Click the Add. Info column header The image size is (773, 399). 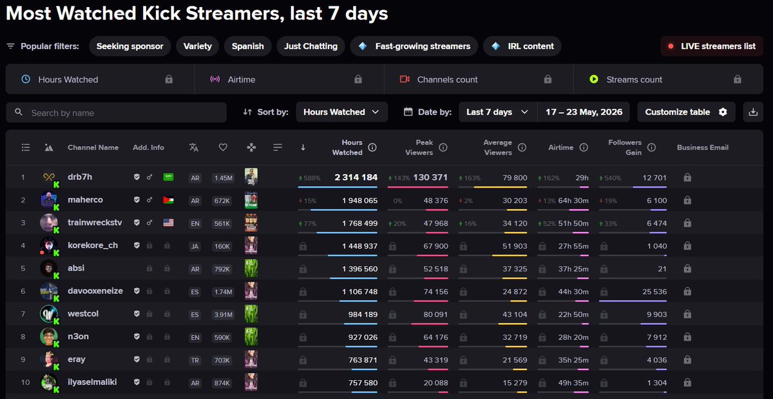pos(149,148)
